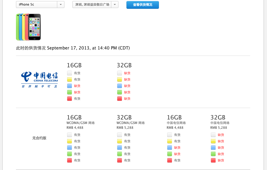Click 缺货 beside white unlocked 32GB 中国电信网络
267x170 pixels.
(x=221, y=135)
